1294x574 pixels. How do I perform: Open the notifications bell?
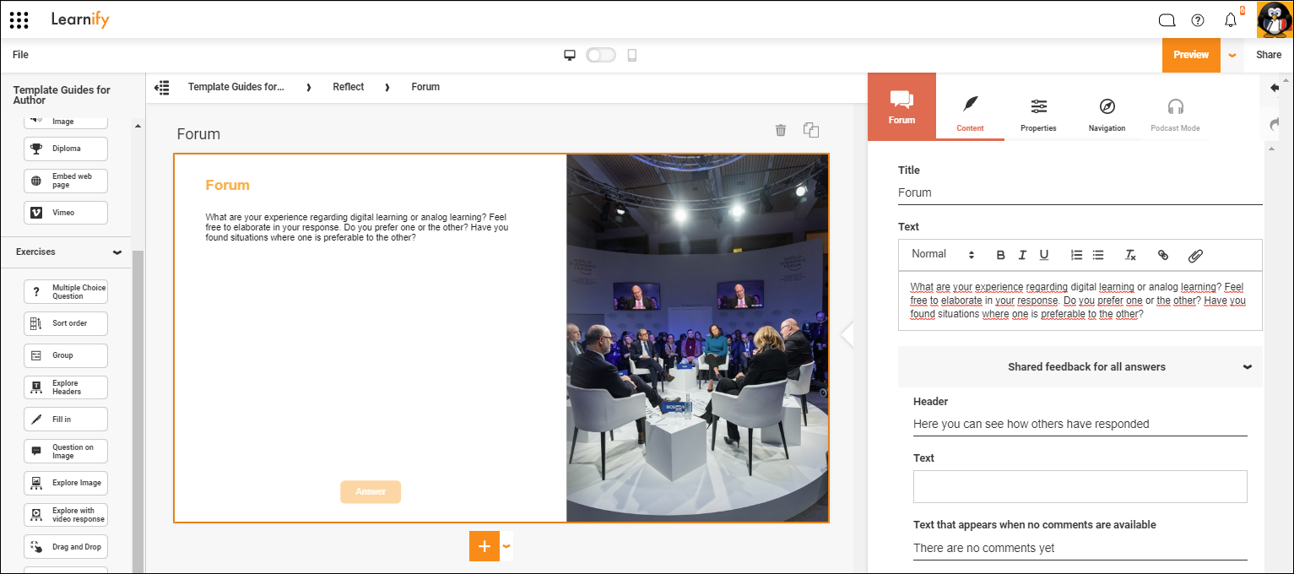1231,20
